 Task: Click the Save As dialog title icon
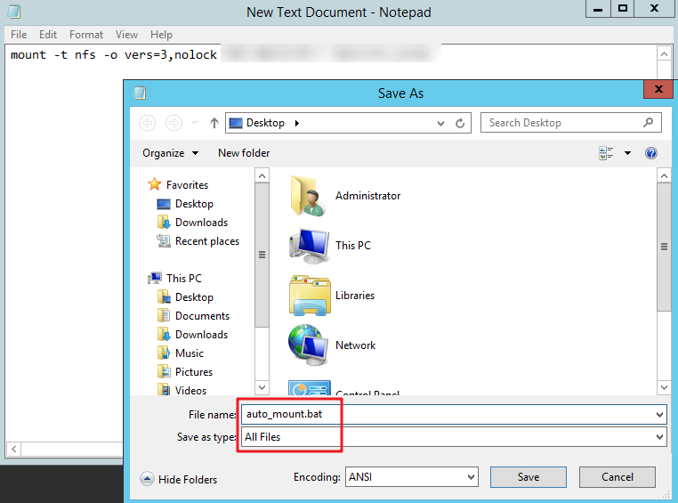(x=140, y=93)
